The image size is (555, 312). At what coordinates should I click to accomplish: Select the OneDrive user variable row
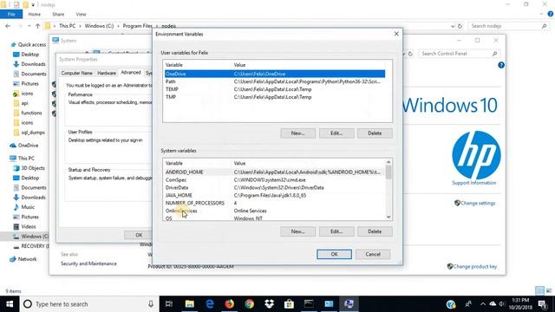[275, 74]
